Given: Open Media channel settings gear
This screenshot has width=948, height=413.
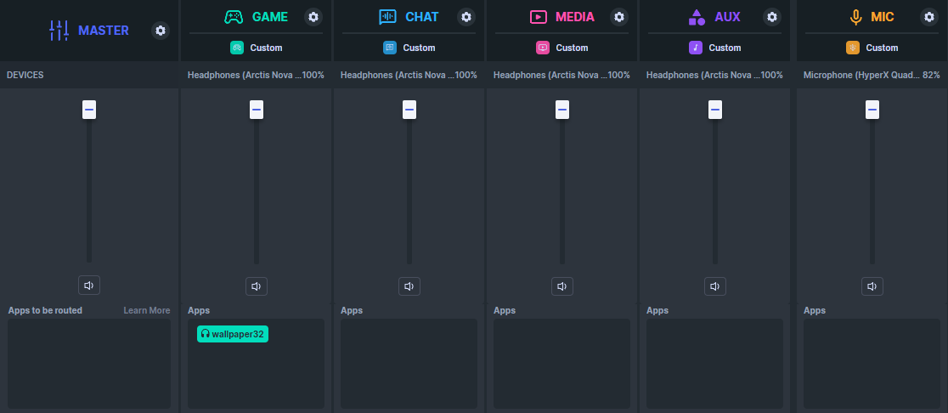Looking at the screenshot, I should (x=619, y=17).
